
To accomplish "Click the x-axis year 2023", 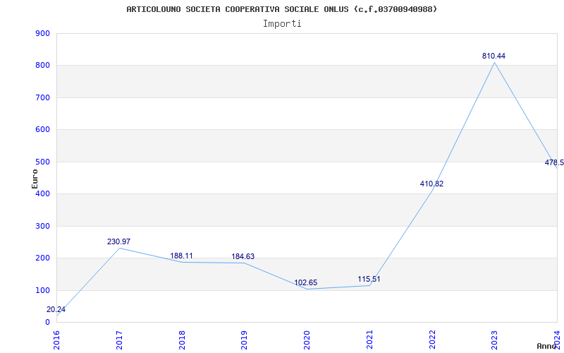I will pyautogui.click(x=495, y=340).
